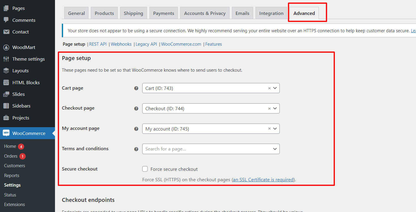Click the WooCommerce logo icon
This screenshot has width=416, height=212.
pos(6,133)
